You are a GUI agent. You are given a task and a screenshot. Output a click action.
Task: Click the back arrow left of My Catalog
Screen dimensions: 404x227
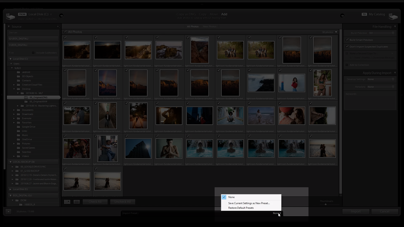tap(342, 16)
